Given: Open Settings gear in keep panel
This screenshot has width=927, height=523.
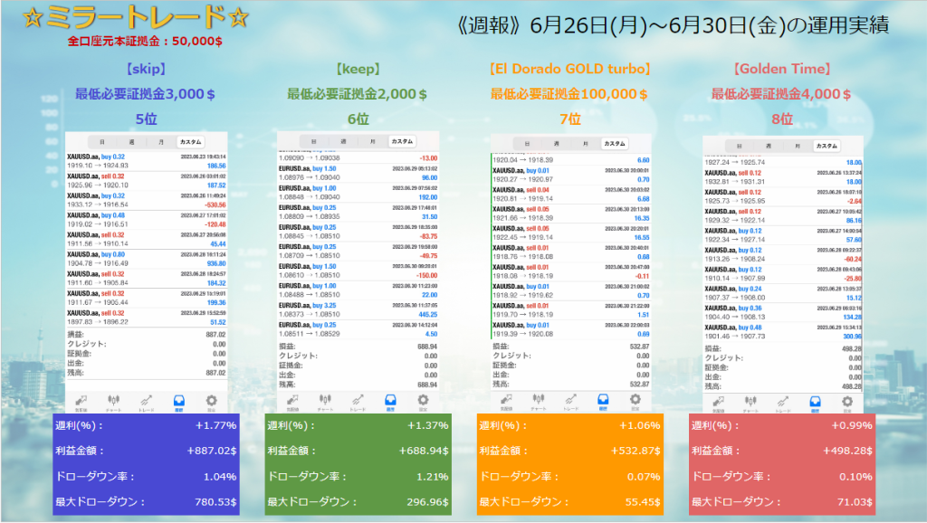Looking at the screenshot, I should tap(424, 399).
